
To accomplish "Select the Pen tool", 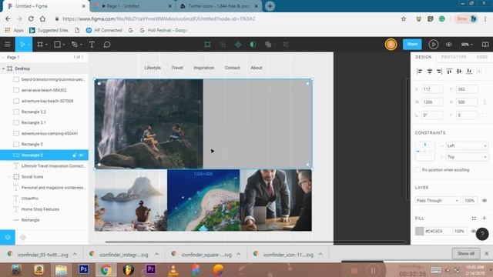I will coord(75,45).
